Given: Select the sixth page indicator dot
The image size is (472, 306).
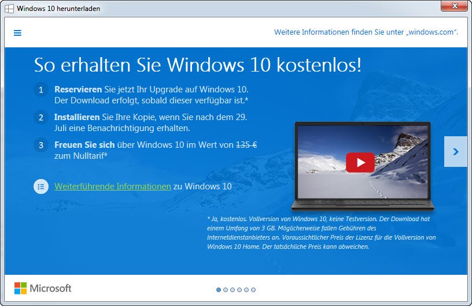Looking at the screenshot, I should 253,290.
